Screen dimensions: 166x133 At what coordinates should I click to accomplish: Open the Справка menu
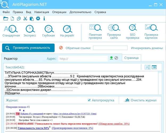[100, 12]
